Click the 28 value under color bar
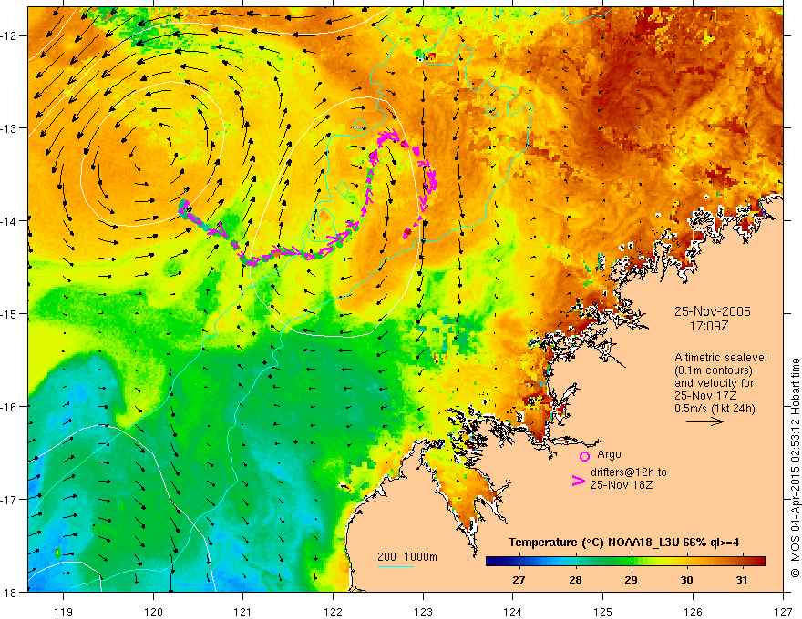This screenshot has width=802, height=619. (575, 580)
